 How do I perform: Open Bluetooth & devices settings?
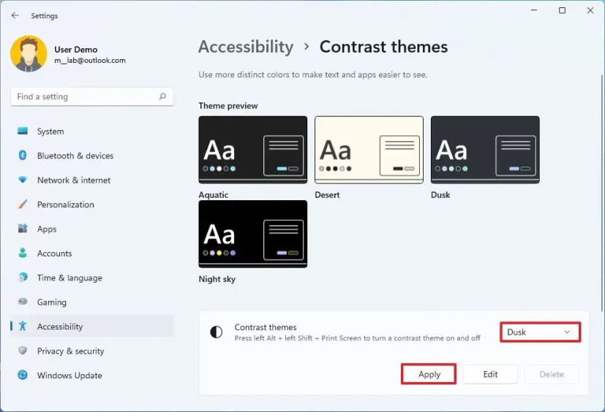pos(92,156)
